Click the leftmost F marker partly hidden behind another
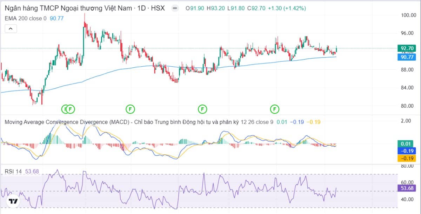 tap(64, 109)
